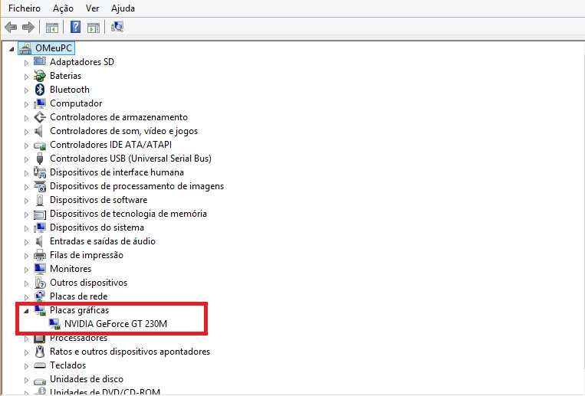This screenshot has width=585, height=396.
Task: Select Filas de impressão entry
Action: [87, 255]
